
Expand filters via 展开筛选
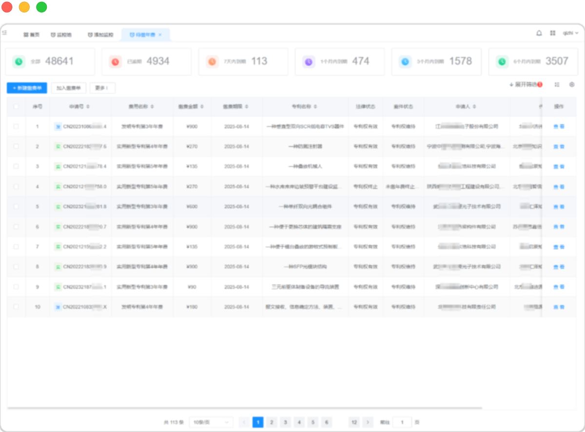point(525,84)
